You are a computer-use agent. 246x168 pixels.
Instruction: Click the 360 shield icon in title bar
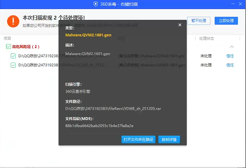point(95,4)
